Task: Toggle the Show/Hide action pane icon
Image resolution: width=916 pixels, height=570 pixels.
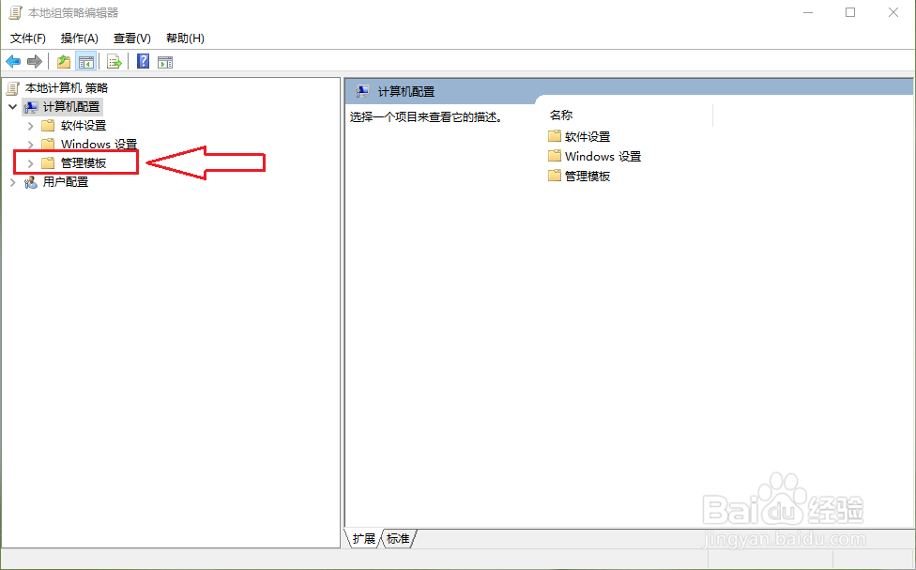Action: click(x=165, y=61)
